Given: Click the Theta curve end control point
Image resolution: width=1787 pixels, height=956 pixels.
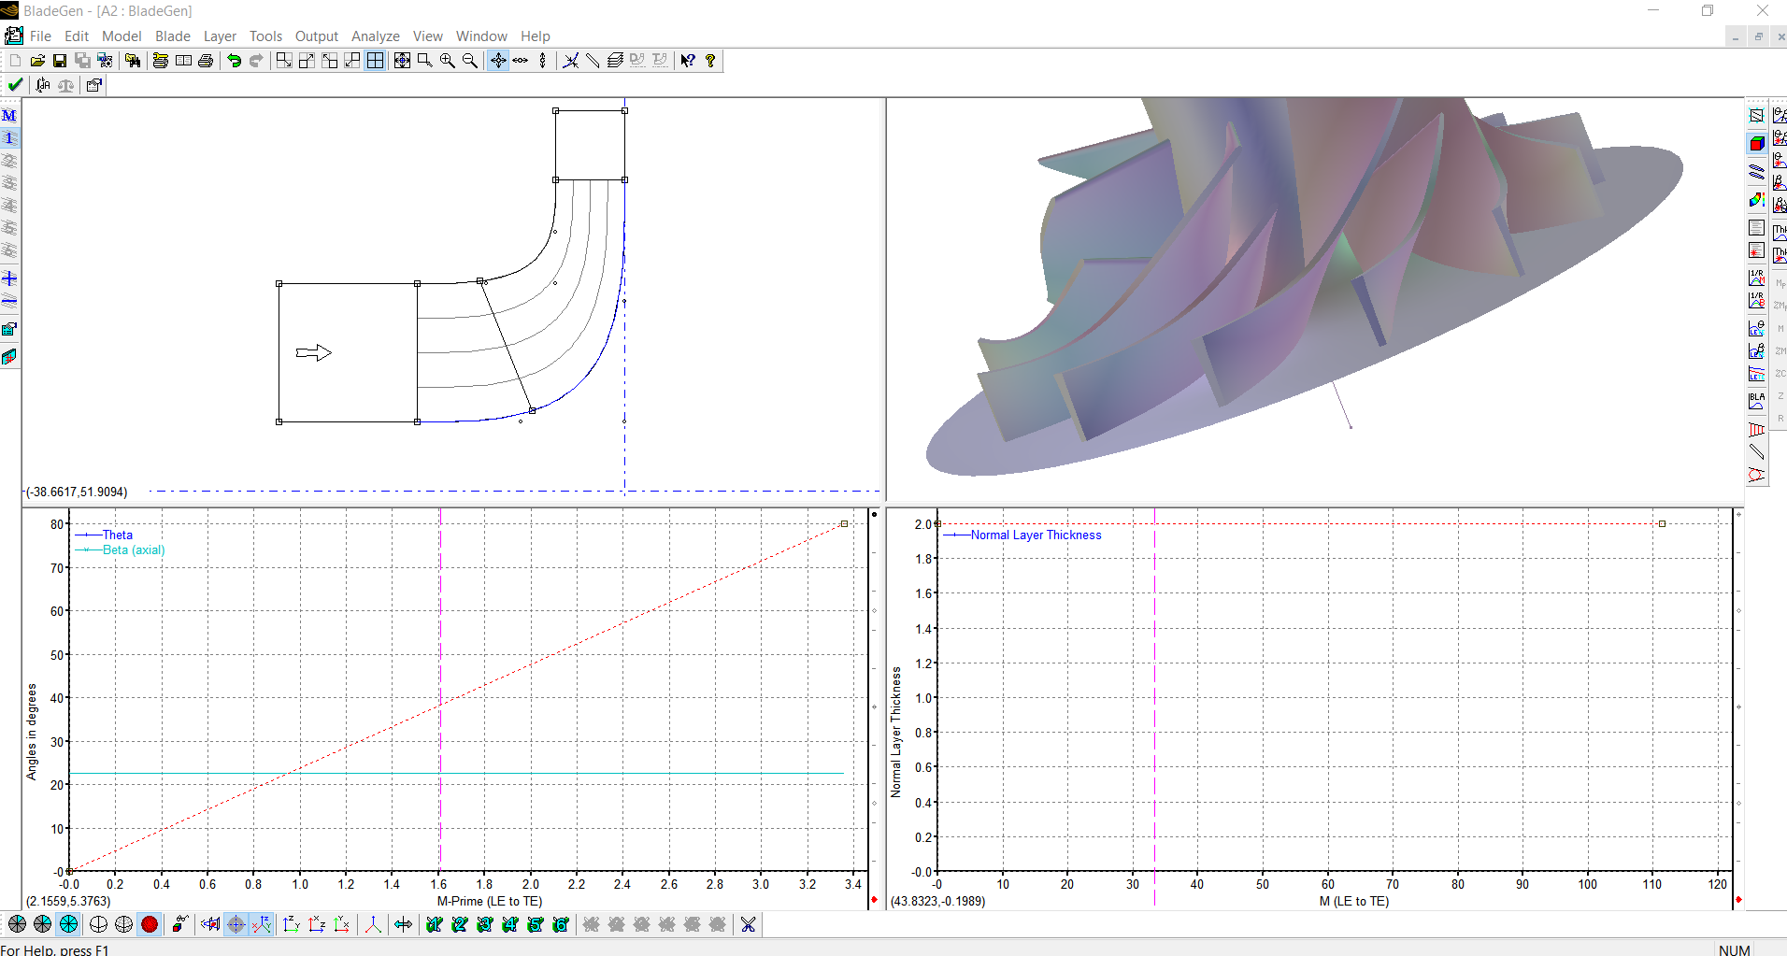Looking at the screenshot, I should coord(844,524).
